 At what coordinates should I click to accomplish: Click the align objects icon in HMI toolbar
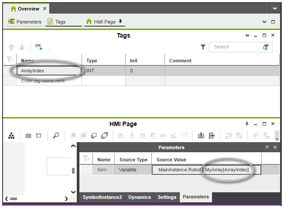point(201,136)
